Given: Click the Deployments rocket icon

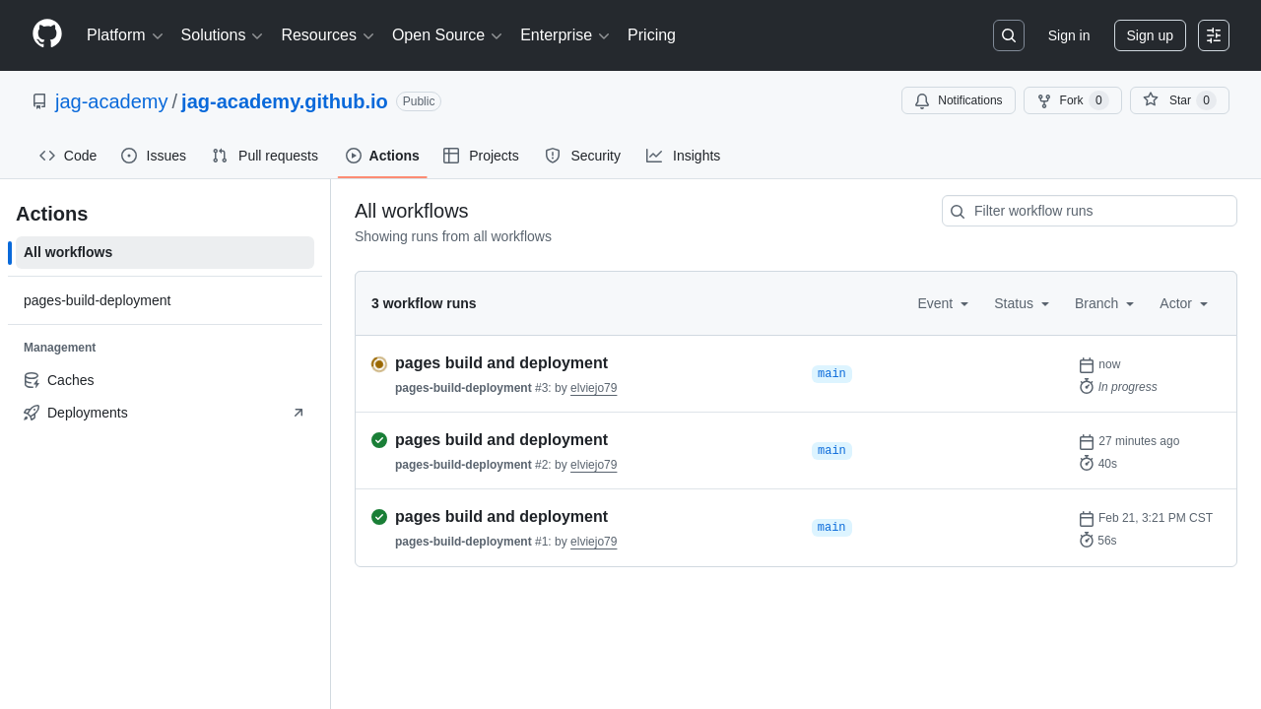Looking at the screenshot, I should (31, 413).
